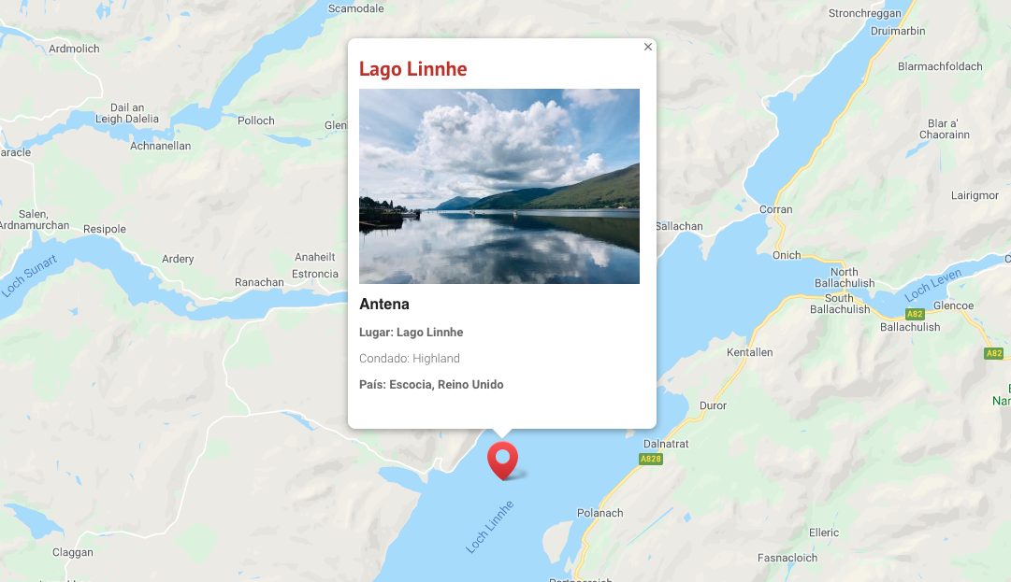Select the Glencoe place label
Image resolution: width=1011 pixels, height=582 pixels.
953,305
